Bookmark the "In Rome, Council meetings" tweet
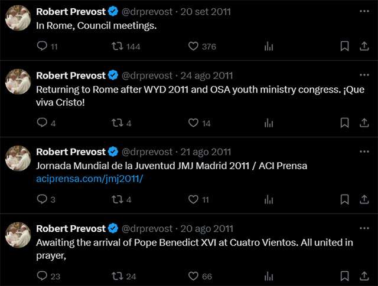 click(x=344, y=46)
